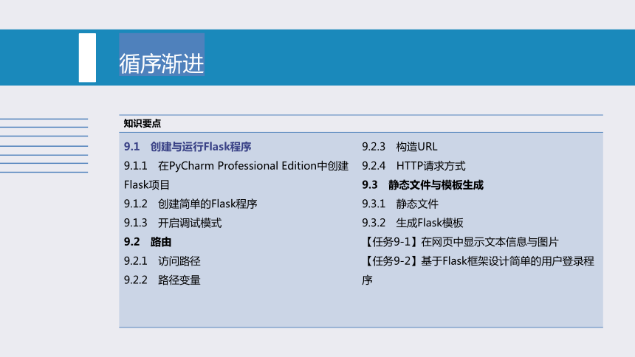Click 【任务9-2】基于Flask框架设计简单的用户登录程 line
The height and width of the screenshot is (357, 635).
pos(478,261)
